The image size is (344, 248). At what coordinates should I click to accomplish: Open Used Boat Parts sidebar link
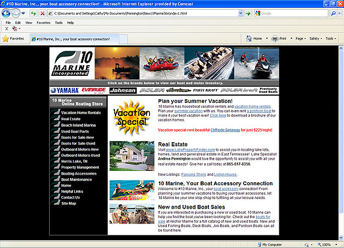(x=75, y=131)
